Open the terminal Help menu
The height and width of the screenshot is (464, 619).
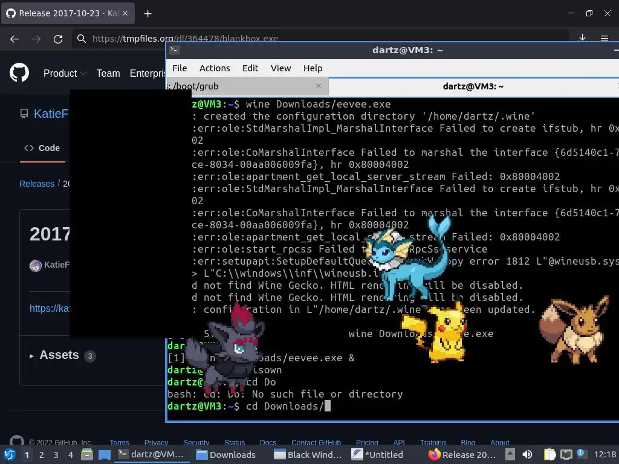(313, 68)
